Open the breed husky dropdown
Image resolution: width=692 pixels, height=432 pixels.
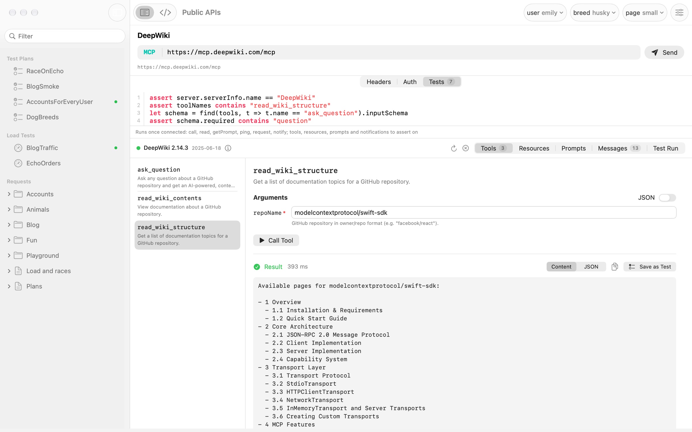(x=594, y=13)
